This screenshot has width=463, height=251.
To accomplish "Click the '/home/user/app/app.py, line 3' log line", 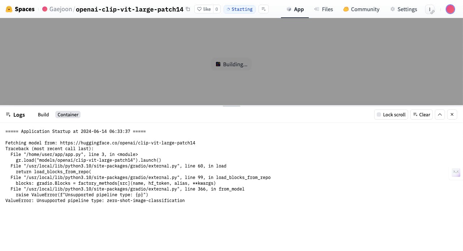I will tap(74, 154).
